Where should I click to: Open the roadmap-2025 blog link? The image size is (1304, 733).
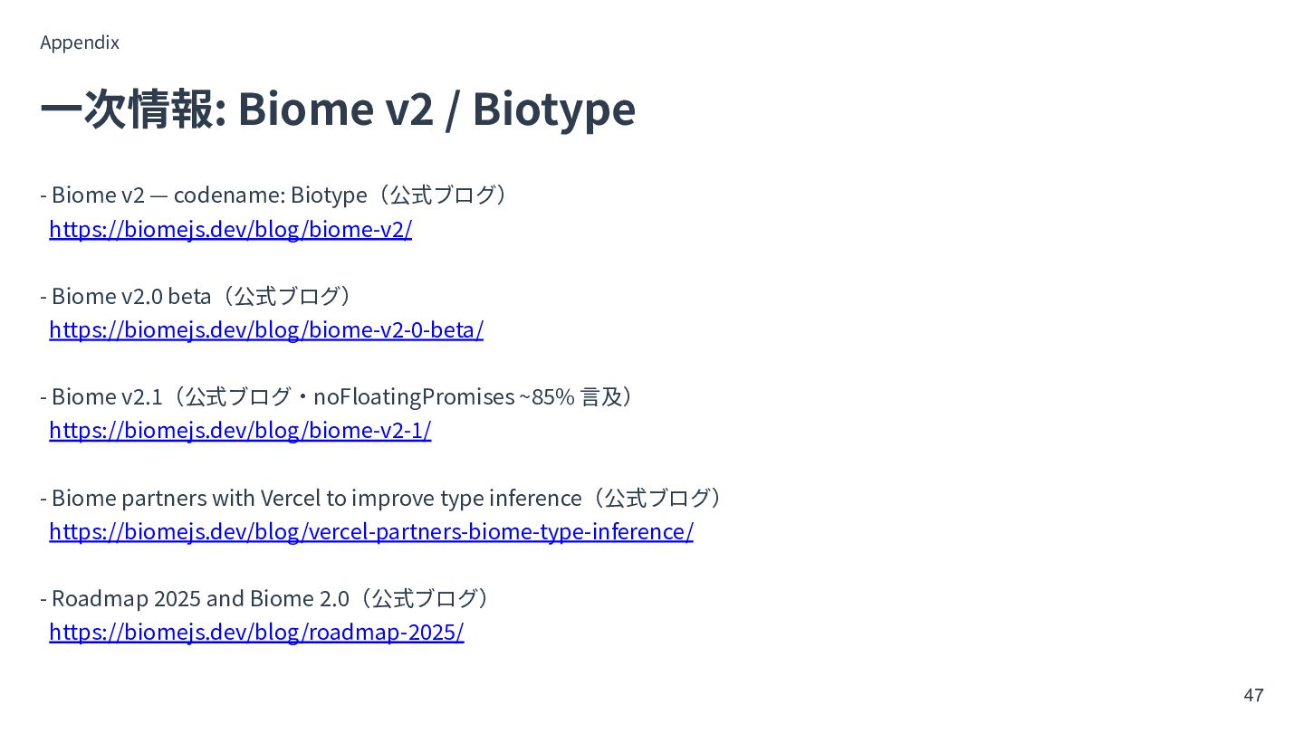(x=256, y=632)
